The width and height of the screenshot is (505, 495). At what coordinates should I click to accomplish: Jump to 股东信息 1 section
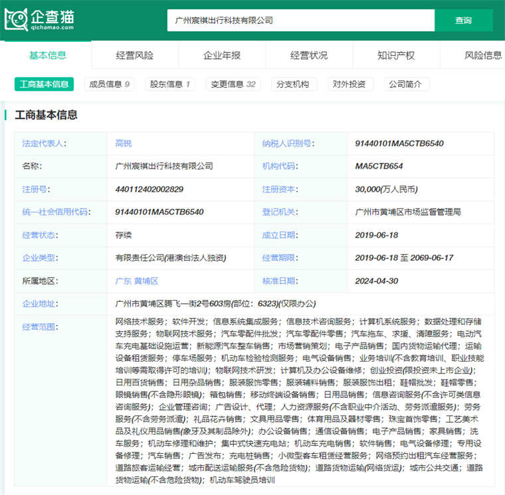point(170,84)
